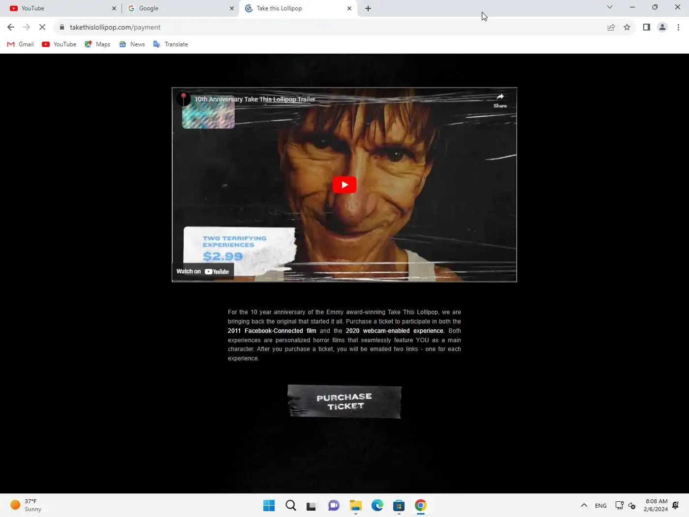Click Chrome icon on taskbar
Image resolution: width=689 pixels, height=517 pixels.
(x=420, y=506)
